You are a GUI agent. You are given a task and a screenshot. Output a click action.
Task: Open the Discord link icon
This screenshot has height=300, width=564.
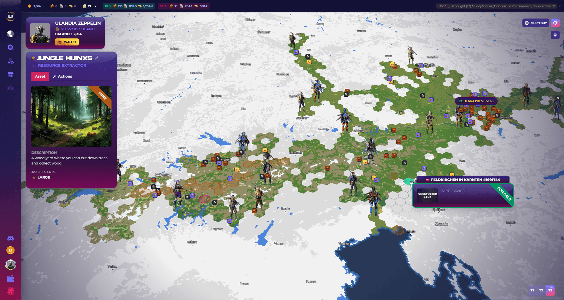[11, 238]
